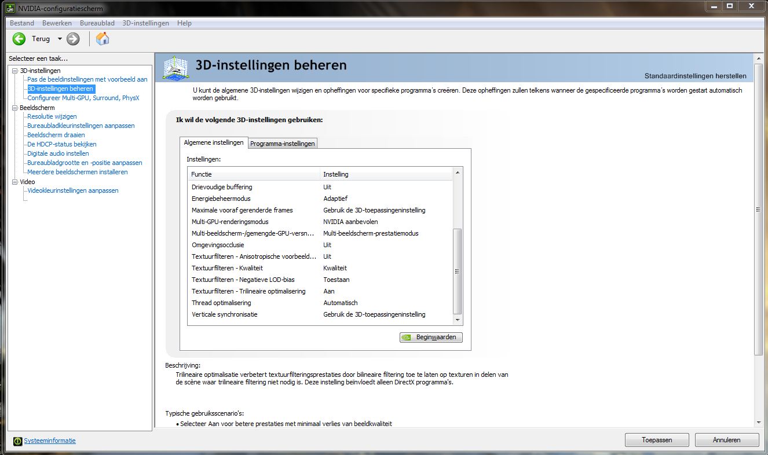
Task: Collapse the Video tree node
Action: point(14,182)
